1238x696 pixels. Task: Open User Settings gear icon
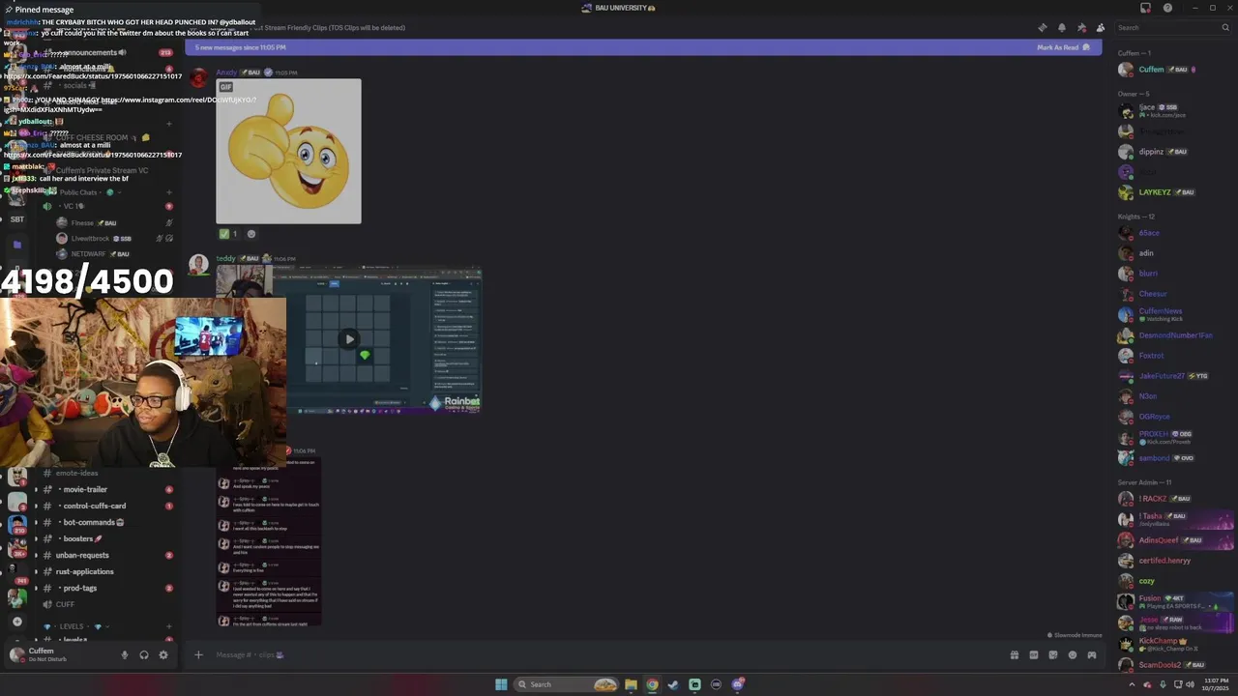163,654
